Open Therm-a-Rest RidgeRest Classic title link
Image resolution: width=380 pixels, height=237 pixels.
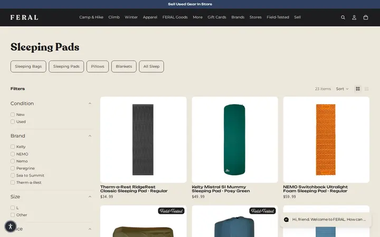pyautogui.click(x=134, y=189)
